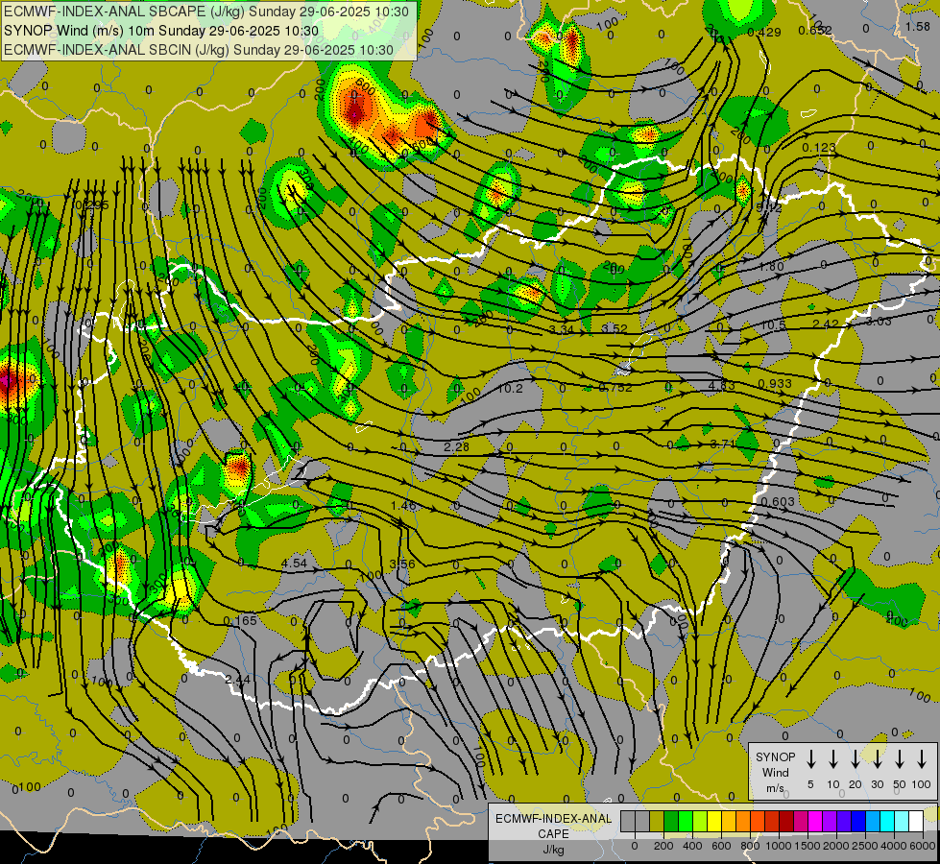Click the wind value 3.71 on map

pos(722,444)
